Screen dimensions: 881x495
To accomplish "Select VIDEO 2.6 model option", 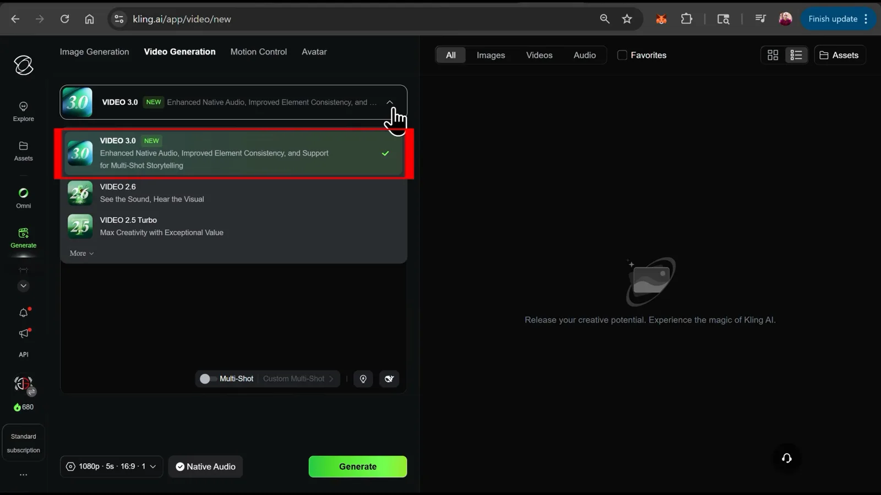I will (233, 193).
